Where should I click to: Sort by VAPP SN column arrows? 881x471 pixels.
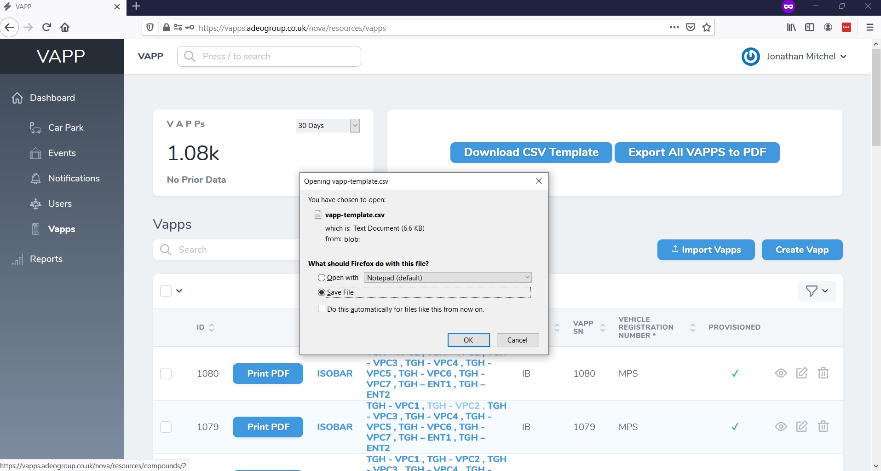click(603, 327)
